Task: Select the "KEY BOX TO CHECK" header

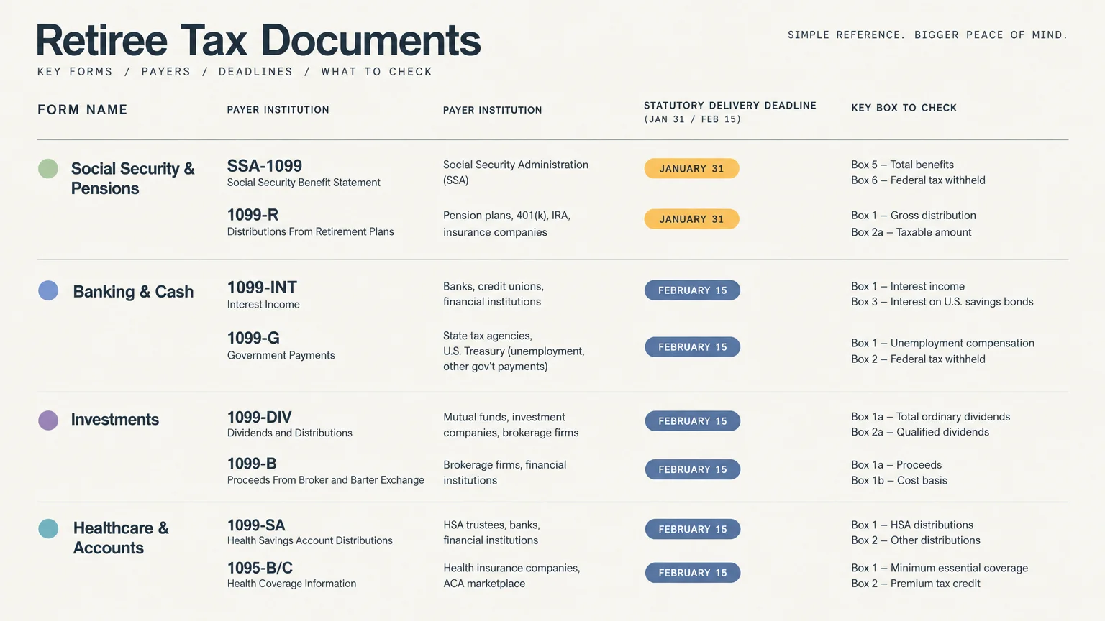Action: click(x=904, y=108)
